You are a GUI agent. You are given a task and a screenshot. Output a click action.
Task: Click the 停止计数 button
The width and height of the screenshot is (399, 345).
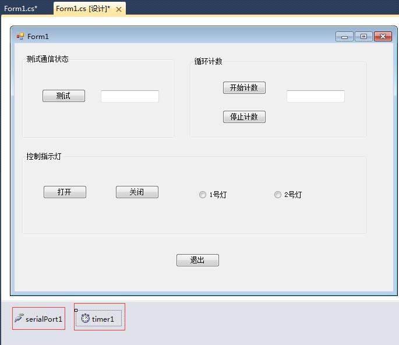(x=244, y=117)
